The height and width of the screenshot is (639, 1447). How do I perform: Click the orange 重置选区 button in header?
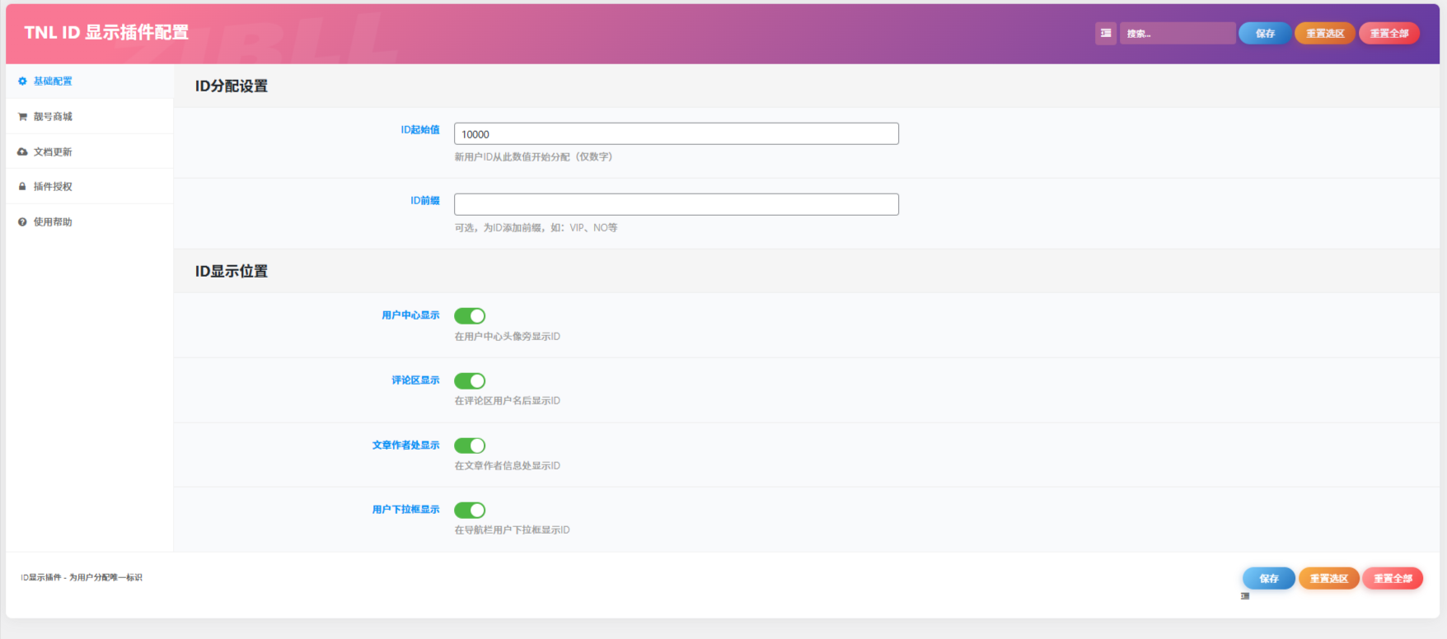1325,34
